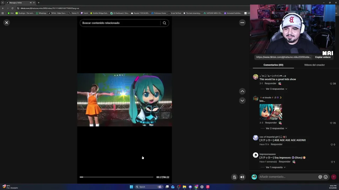Open Apple Music from taskbar

point(208,187)
